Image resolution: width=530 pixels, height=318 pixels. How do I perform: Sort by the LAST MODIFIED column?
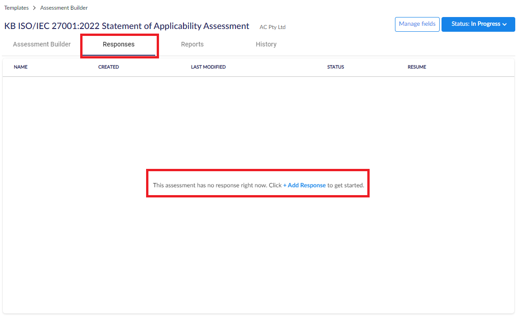208,67
